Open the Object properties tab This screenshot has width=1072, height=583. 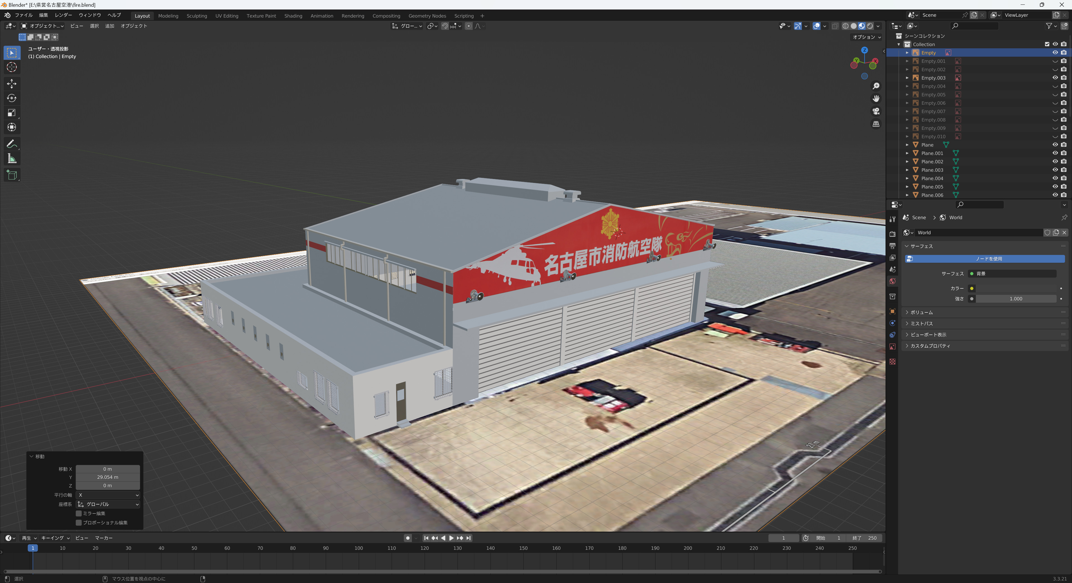[x=892, y=311]
